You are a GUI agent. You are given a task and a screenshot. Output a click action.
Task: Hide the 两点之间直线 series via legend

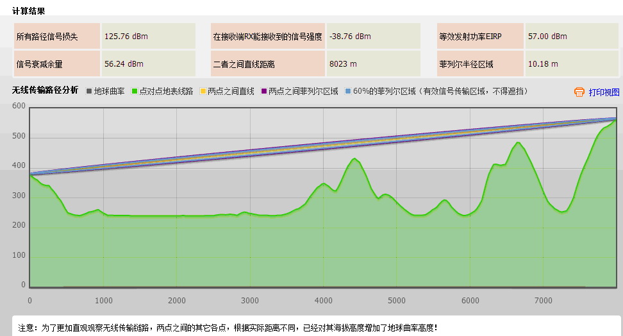click(230, 92)
